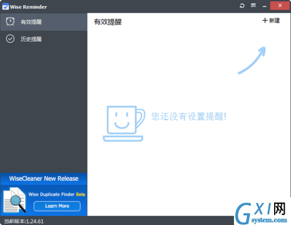Click the 您还没有设置提醒! message
The height and width of the screenshot is (225, 291).
(x=189, y=116)
